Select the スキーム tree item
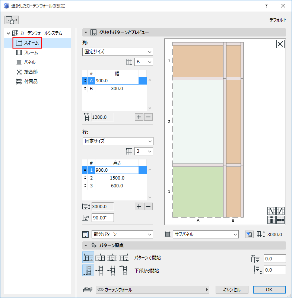Viewport: 292px width, 298px height. coord(27,43)
